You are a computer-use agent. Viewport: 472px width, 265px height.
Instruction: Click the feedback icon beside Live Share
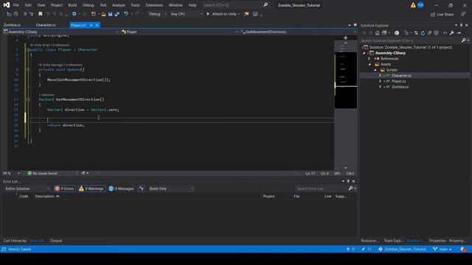[x=463, y=14]
